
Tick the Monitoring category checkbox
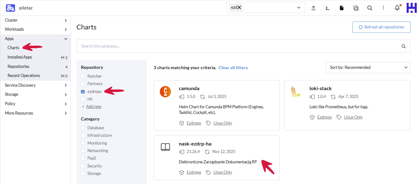(x=83, y=143)
